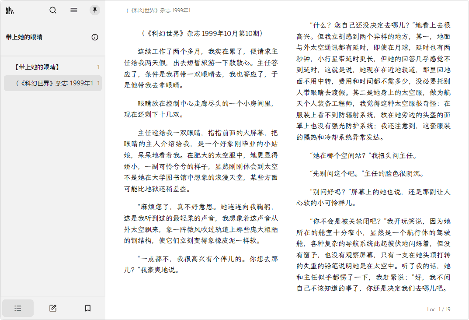Open the reader options menu

pyautogui.click(x=74, y=10)
